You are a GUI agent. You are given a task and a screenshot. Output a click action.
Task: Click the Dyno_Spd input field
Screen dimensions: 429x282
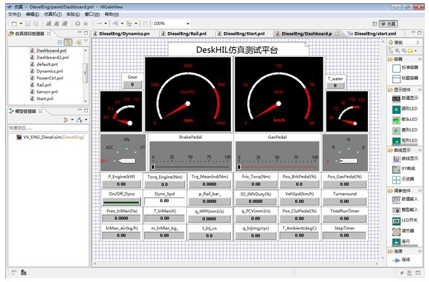(165, 201)
